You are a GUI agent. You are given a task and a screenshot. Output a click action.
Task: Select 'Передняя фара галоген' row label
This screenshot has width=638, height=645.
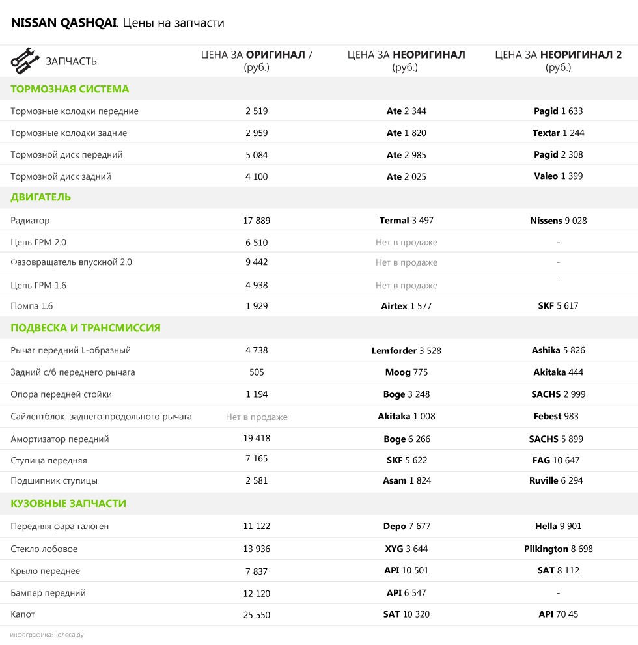click(60, 527)
